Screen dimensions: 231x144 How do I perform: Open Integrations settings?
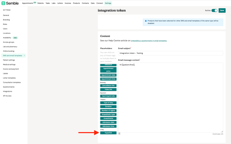coord(8,91)
